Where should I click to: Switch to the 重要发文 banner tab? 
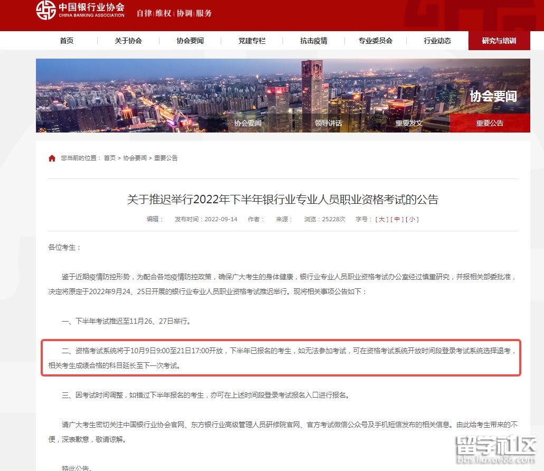point(409,123)
